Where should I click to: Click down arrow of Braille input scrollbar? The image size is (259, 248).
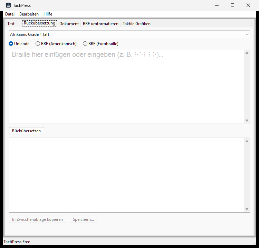[x=247, y=121]
